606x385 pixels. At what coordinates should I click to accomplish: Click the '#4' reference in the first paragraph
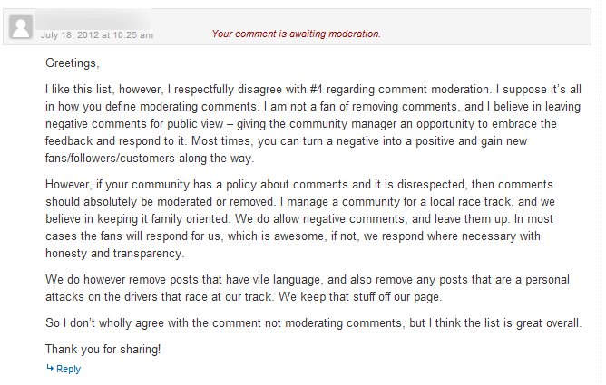[x=316, y=90]
